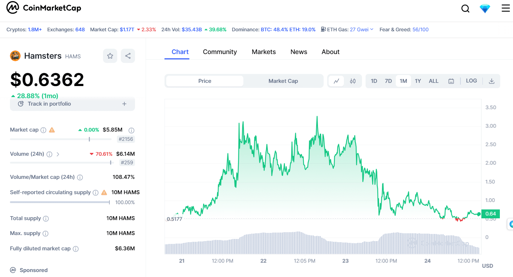This screenshot has width=513, height=277.
Task: Click plus on Track in portfolio
Action: (124, 104)
